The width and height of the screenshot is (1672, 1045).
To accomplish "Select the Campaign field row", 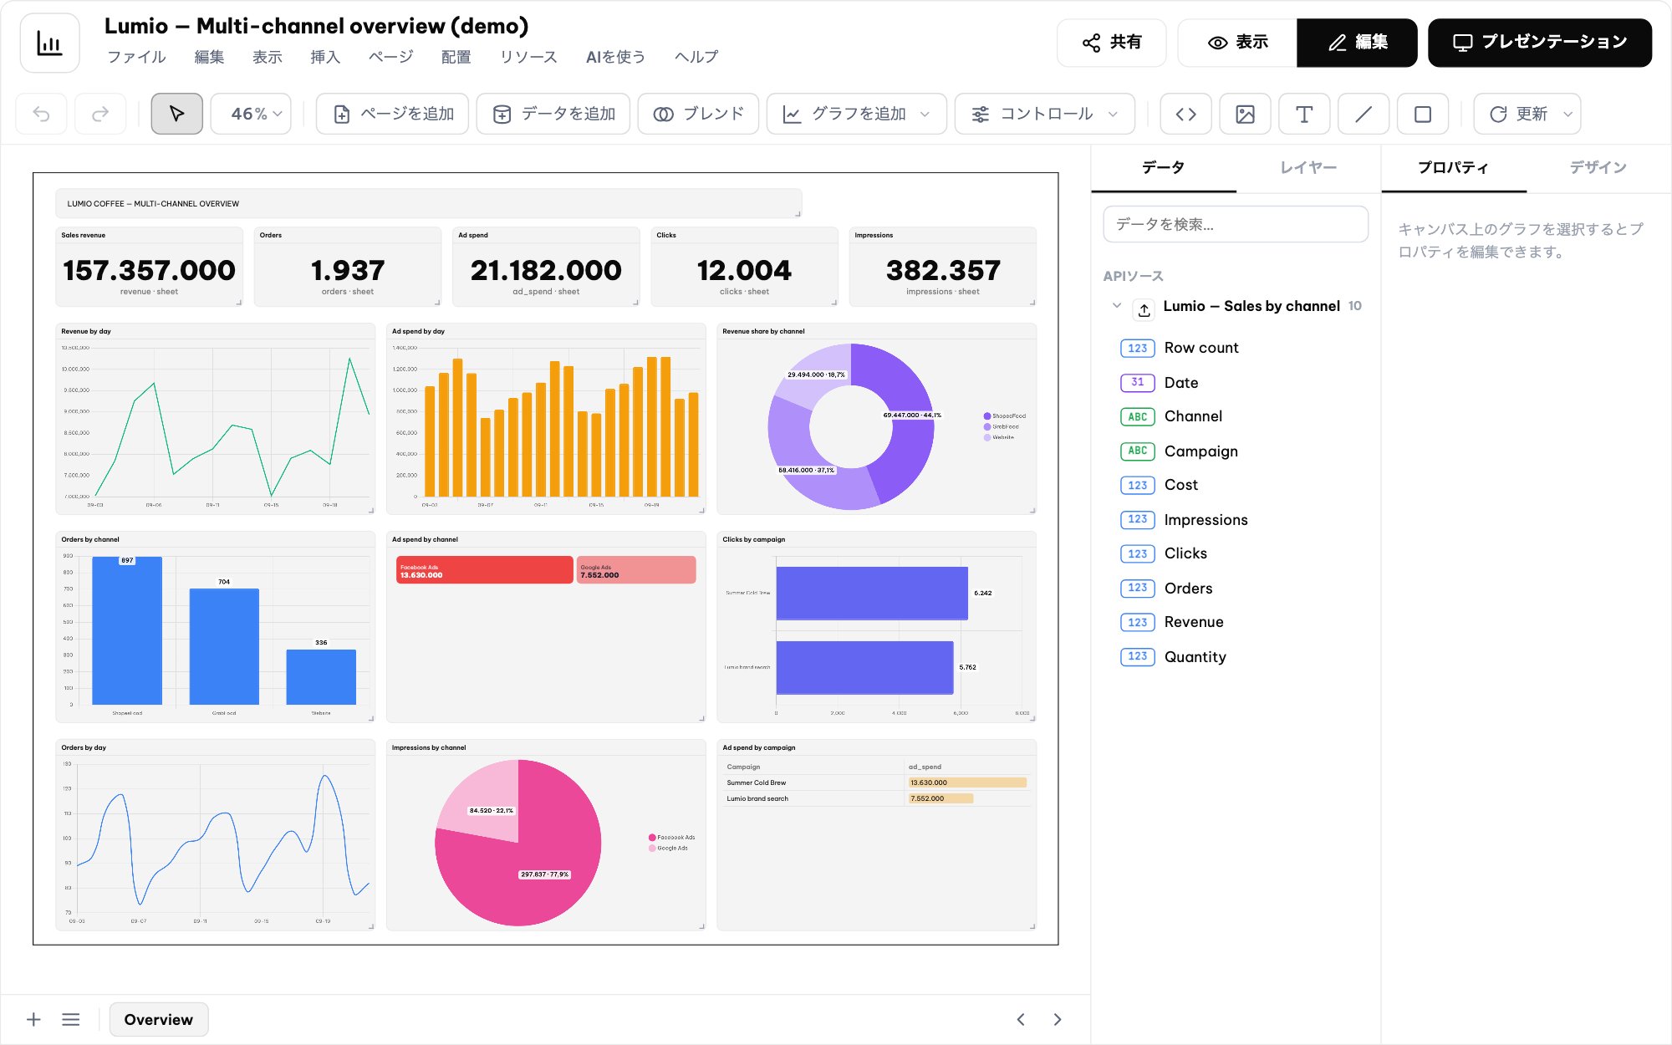I will (x=1236, y=451).
